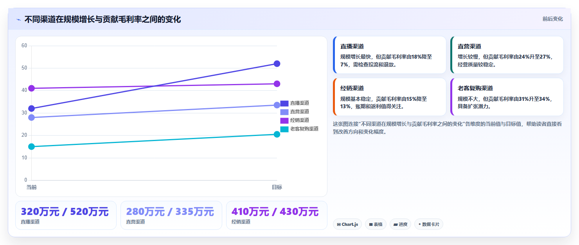Viewport: 579px width, 245px height.
Task: Select the 经销渠道 data point at 当前
Action: pos(32,88)
